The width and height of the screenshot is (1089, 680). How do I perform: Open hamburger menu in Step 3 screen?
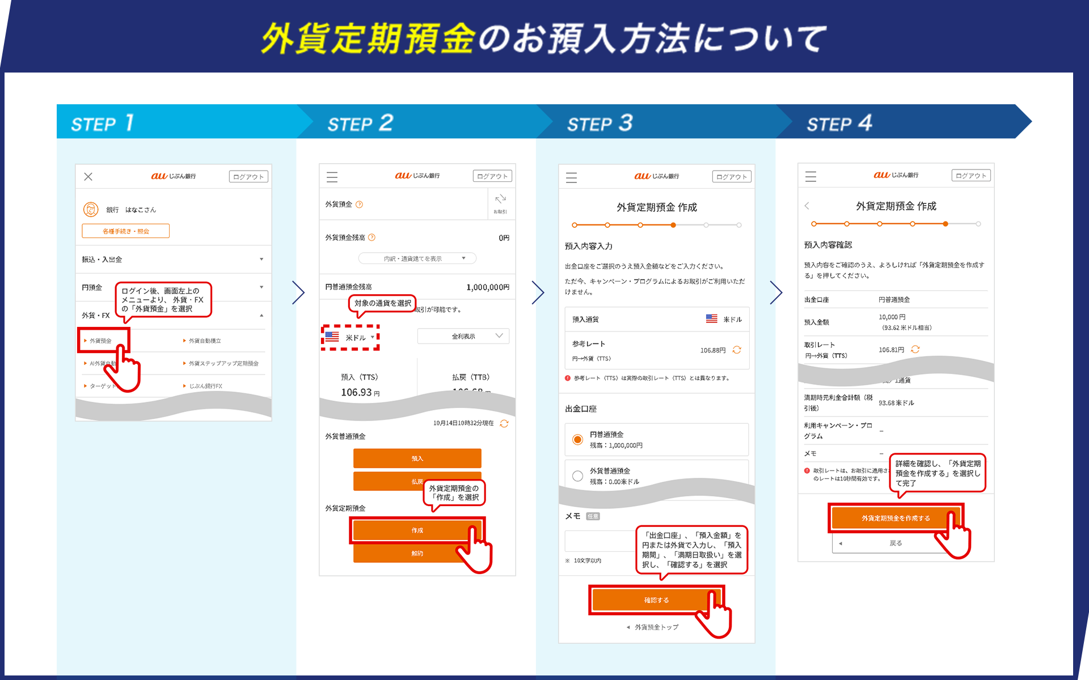(571, 177)
